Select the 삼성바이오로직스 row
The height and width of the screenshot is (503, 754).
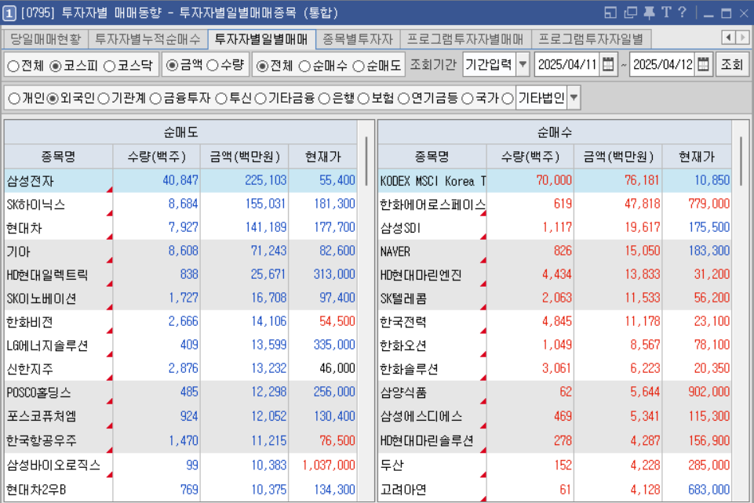[180, 465]
